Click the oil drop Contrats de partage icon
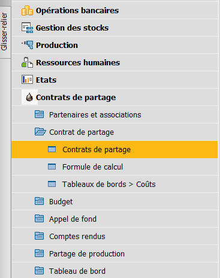The width and height of the screenshot is (220, 278). coord(29,97)
